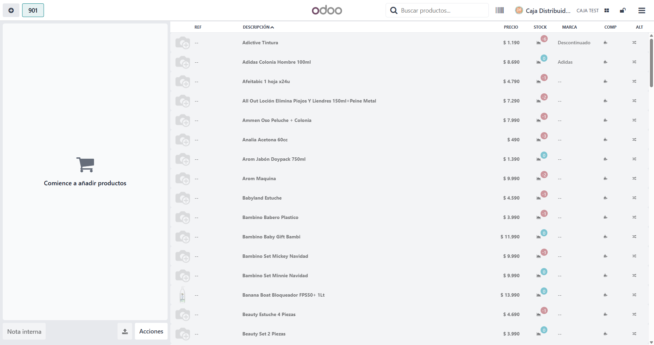Open Caja Distribuid user avatar
654x345 pixels.
[519, 10]
